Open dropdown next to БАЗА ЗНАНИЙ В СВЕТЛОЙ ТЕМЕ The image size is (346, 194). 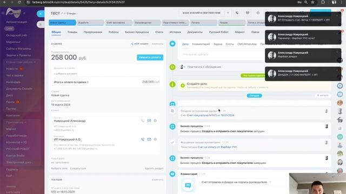(x=228, y=13)
